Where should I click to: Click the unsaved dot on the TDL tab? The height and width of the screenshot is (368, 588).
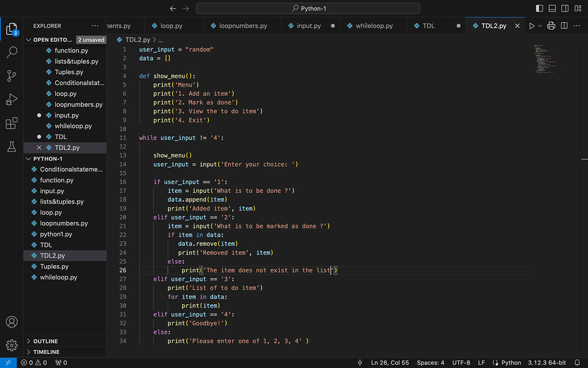(x=459, y=26)
